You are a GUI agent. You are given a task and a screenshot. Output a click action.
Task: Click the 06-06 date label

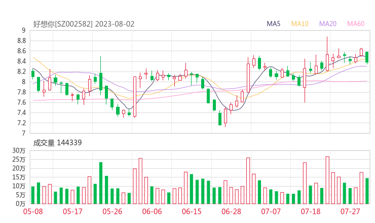click(x=152, y=212)
